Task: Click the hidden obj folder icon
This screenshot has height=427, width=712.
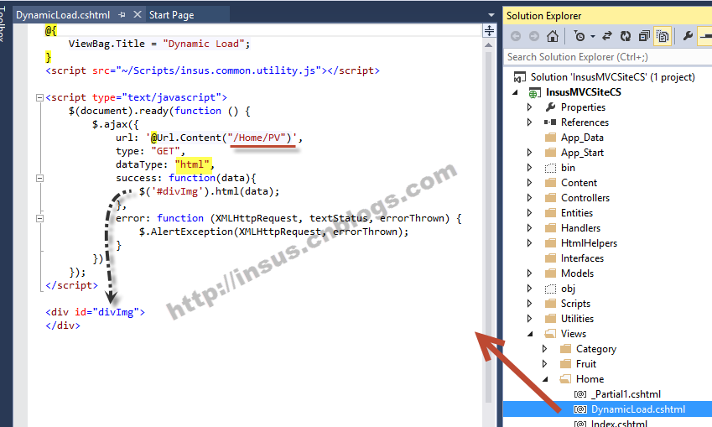Action: click(550, 289)
